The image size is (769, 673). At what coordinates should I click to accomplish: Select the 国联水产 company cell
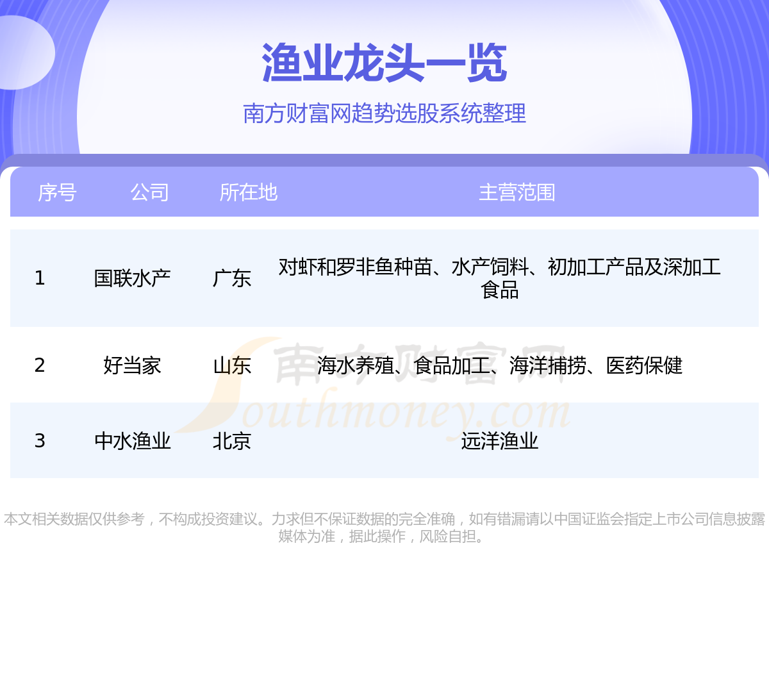(133, 278)
